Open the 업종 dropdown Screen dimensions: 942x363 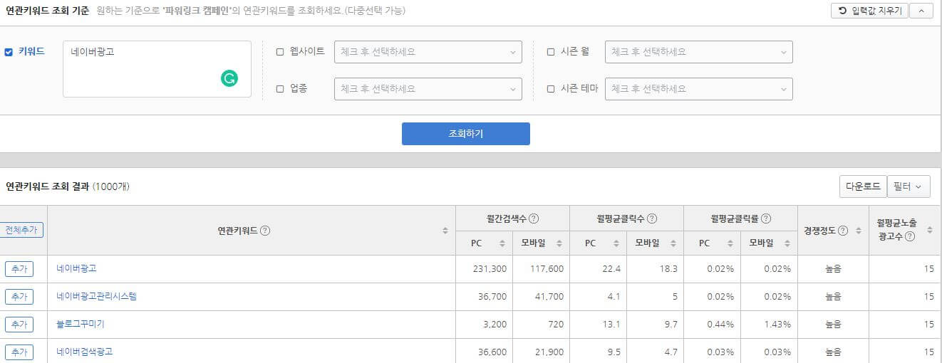[428, 89]
